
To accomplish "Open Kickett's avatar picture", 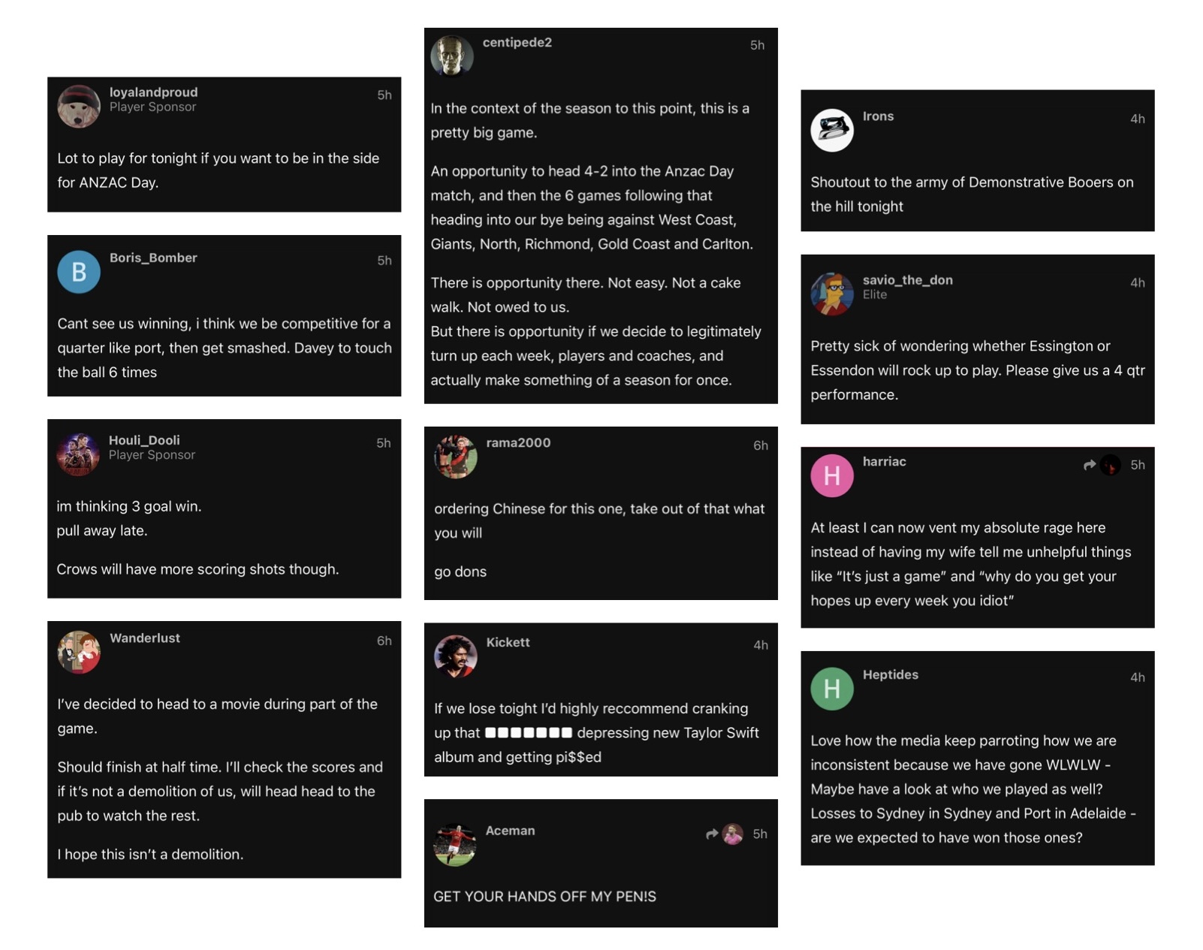I will (456, 656).
